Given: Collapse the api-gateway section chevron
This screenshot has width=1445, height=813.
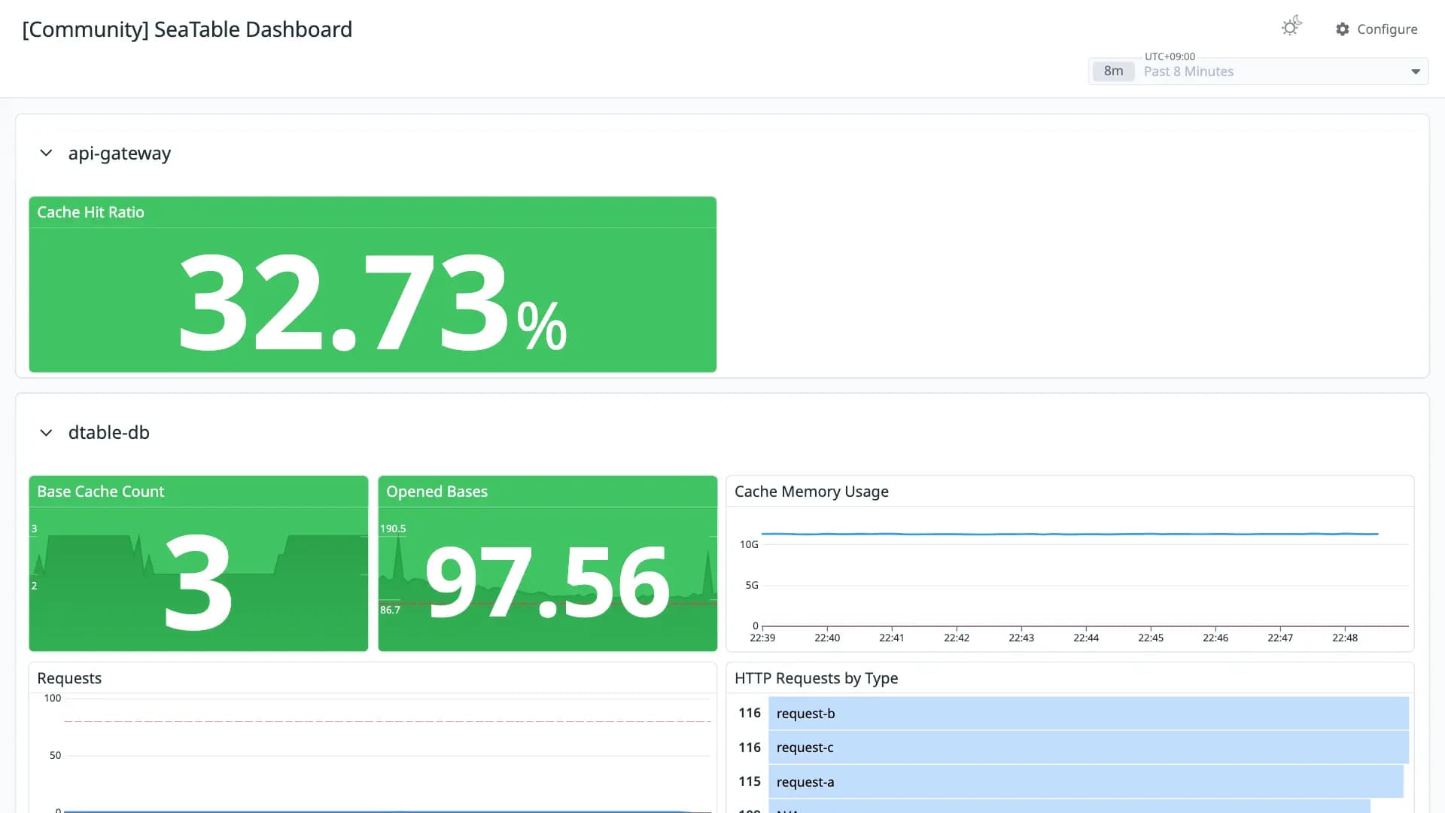Looking at the screenshot, I should 46,154.
